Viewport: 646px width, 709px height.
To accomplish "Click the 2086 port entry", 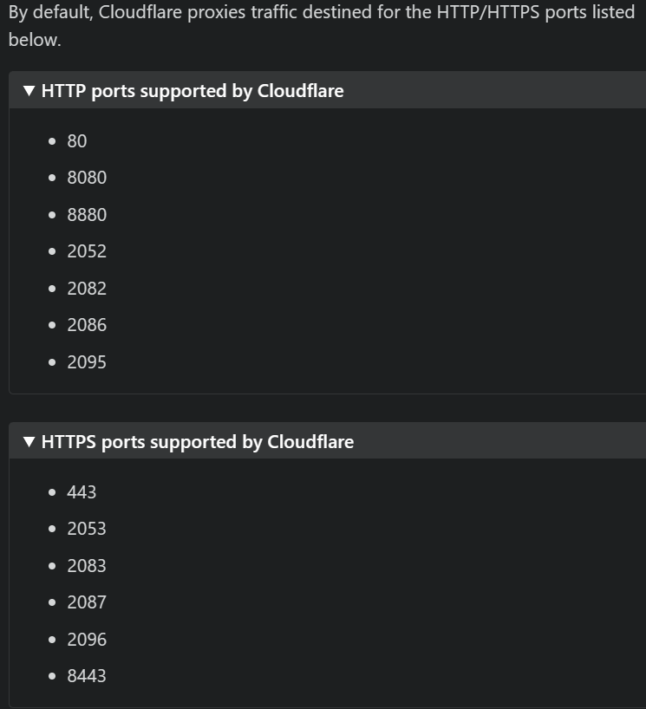I will coord(87,325).
